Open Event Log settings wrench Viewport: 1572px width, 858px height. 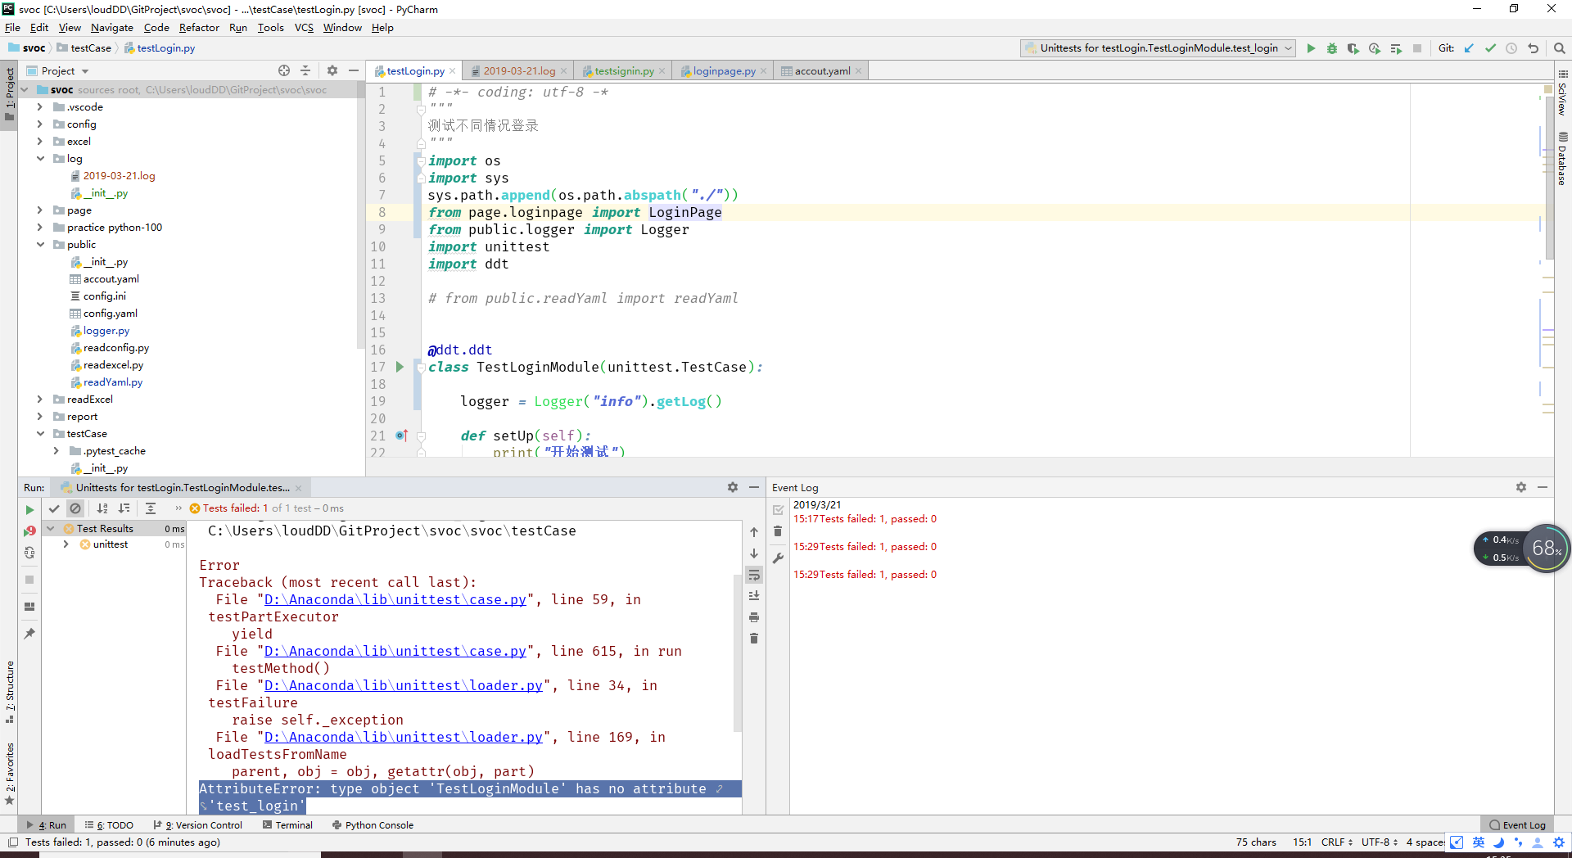(x=778, y=558)
